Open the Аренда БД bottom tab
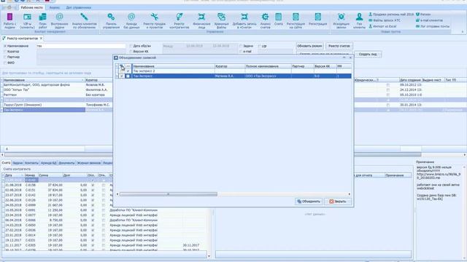 49,163
